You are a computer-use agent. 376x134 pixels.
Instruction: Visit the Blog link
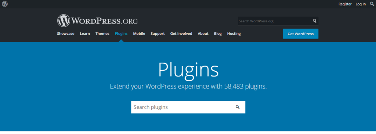coord(218,34)
